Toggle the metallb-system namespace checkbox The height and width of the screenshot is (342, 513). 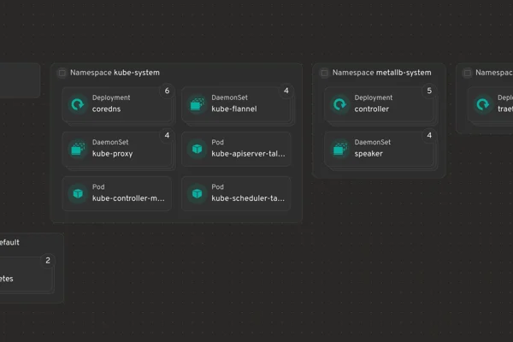coord(324,74)
